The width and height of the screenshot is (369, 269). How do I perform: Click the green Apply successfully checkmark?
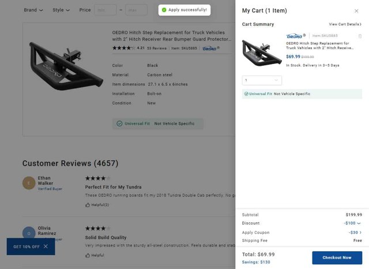[x=164, y=10]
